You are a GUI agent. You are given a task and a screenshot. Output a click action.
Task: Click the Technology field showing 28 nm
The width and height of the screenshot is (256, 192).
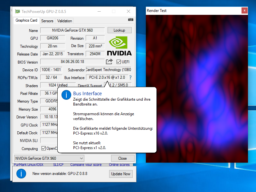[x=52, y=46]
